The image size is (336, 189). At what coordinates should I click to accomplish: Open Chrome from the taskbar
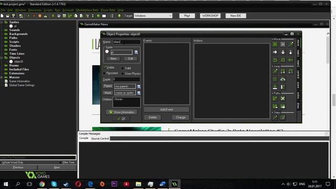click(x=42, y=184)
